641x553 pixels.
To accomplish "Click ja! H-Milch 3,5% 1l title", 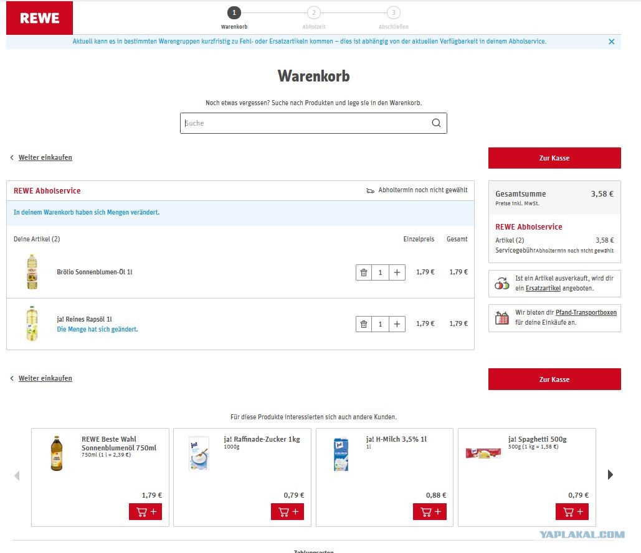I will point(397,439).
